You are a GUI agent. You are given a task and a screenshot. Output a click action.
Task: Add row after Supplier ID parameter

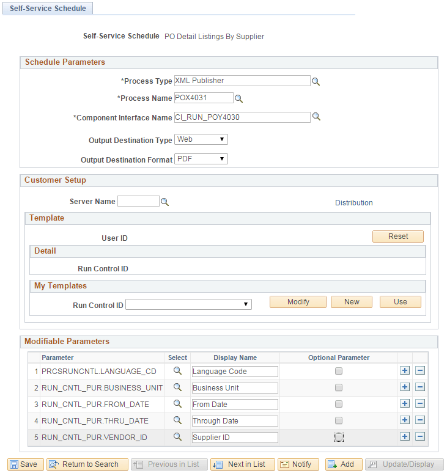coord(405,436)
